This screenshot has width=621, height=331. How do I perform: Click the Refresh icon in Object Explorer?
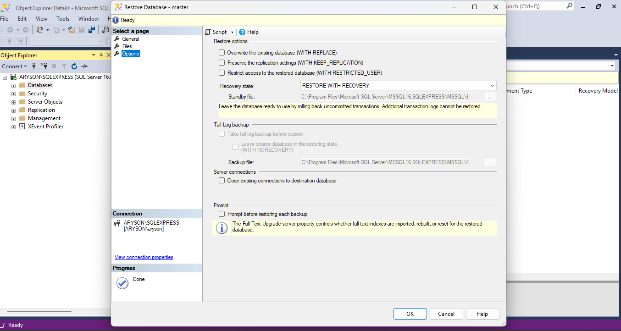click(x=74, y=66)
